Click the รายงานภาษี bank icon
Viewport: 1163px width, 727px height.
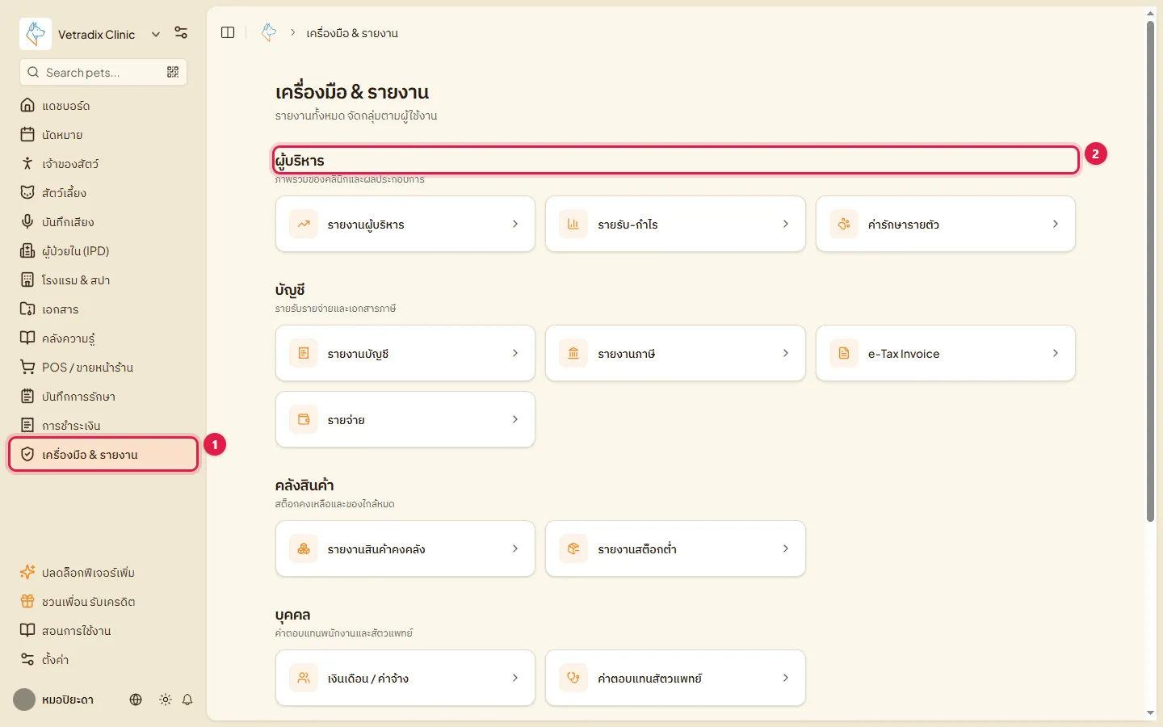point(573,353)
